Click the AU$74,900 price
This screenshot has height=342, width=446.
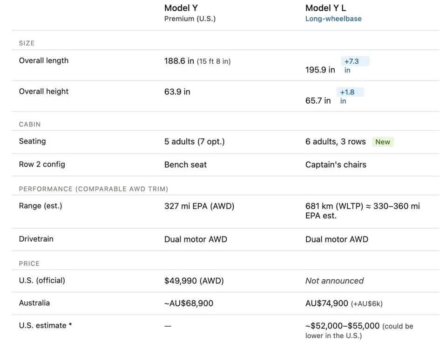tap(326, 303)
